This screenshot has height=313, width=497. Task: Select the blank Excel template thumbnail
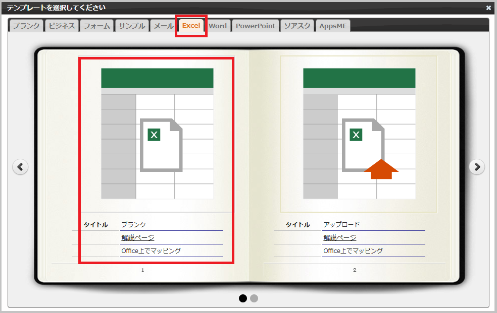pos(157,134)
